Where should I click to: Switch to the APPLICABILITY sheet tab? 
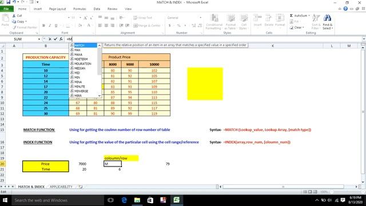[61, 187]
